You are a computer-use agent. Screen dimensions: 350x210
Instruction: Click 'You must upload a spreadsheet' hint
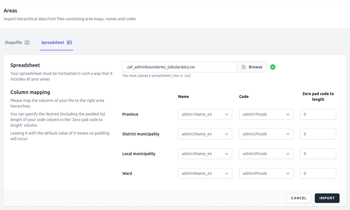156,76
